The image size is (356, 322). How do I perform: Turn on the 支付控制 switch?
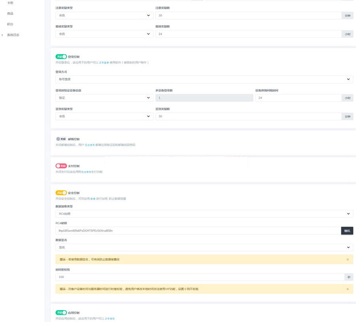(x=61, y=166)
